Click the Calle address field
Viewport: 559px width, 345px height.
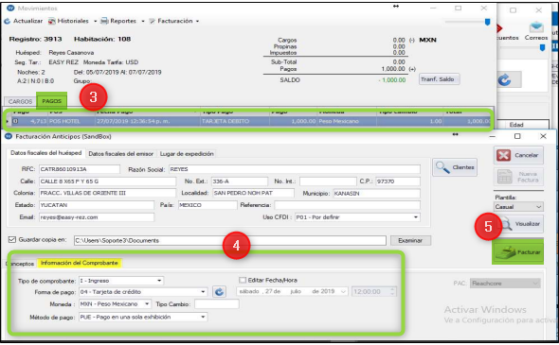107,181
